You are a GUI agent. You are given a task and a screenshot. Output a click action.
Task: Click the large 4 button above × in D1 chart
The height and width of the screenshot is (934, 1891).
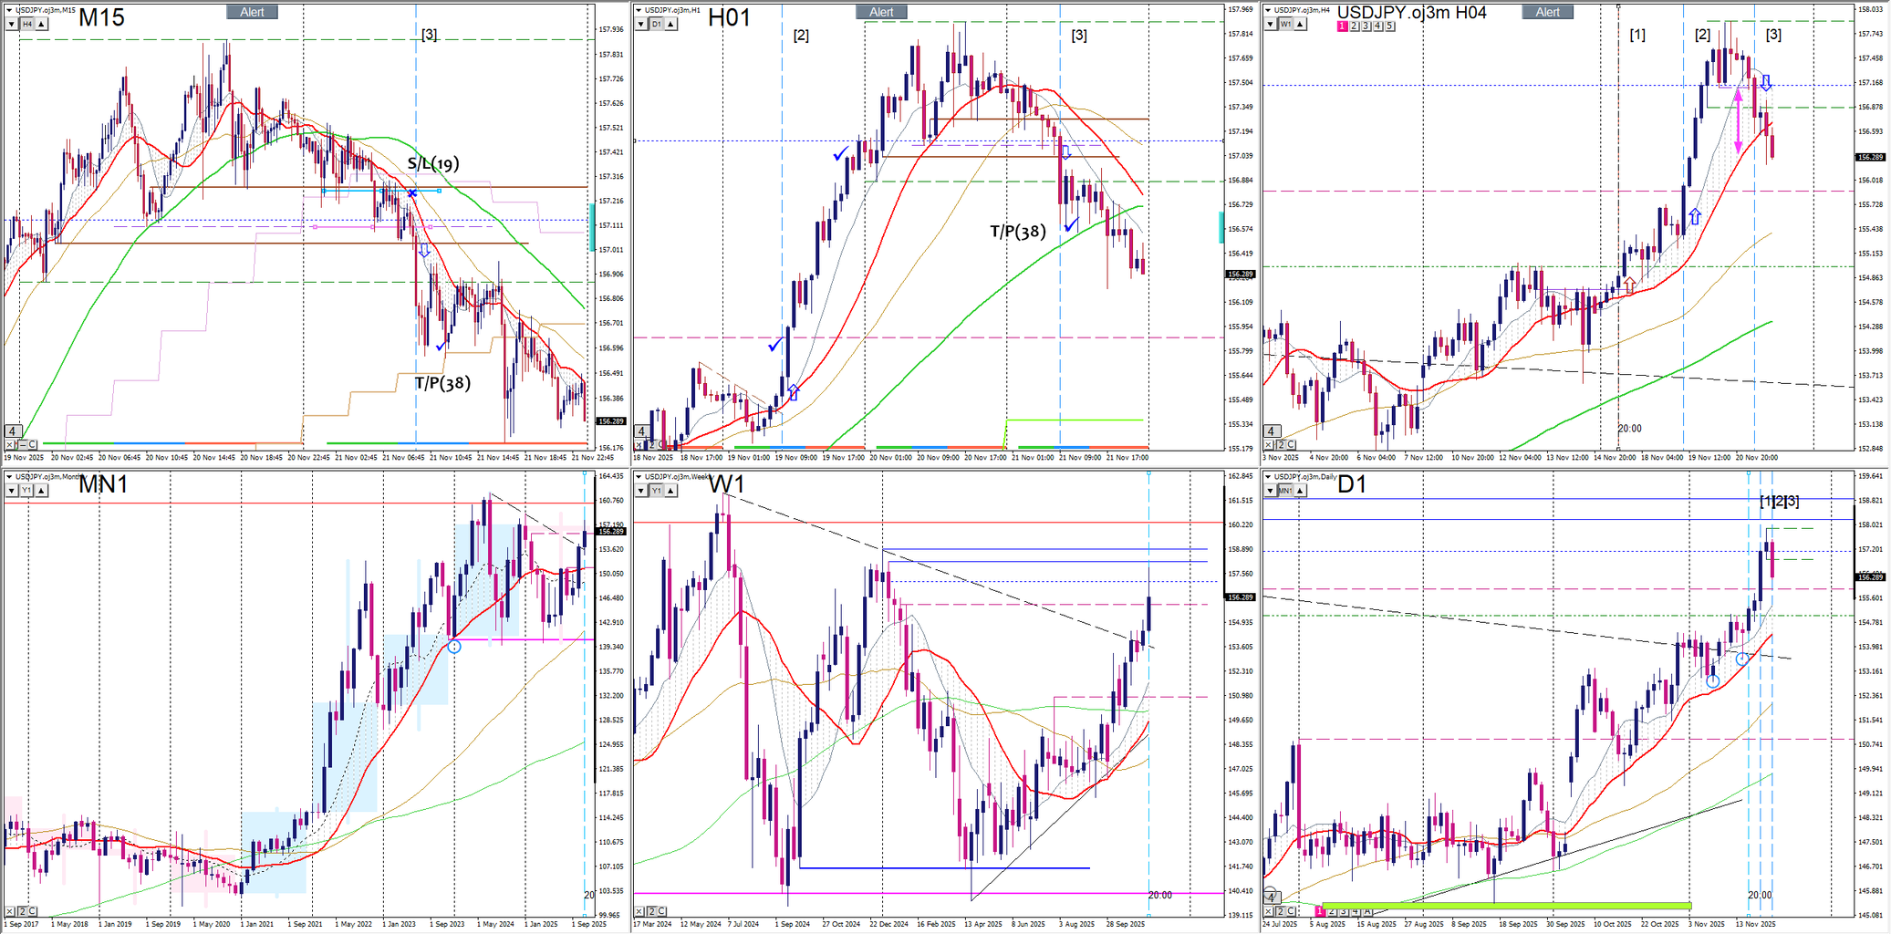1272,898
